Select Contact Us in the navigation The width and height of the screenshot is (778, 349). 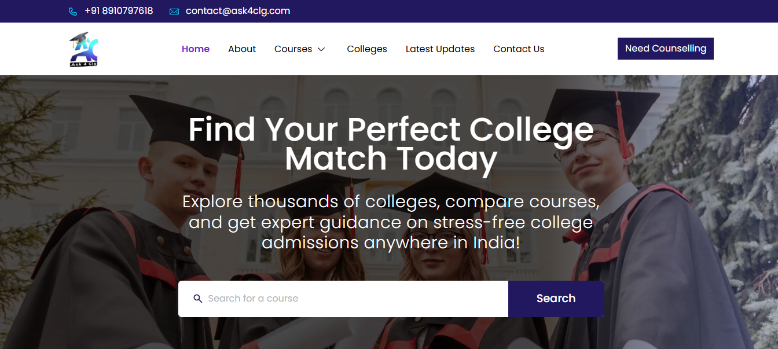pos(519,49)
